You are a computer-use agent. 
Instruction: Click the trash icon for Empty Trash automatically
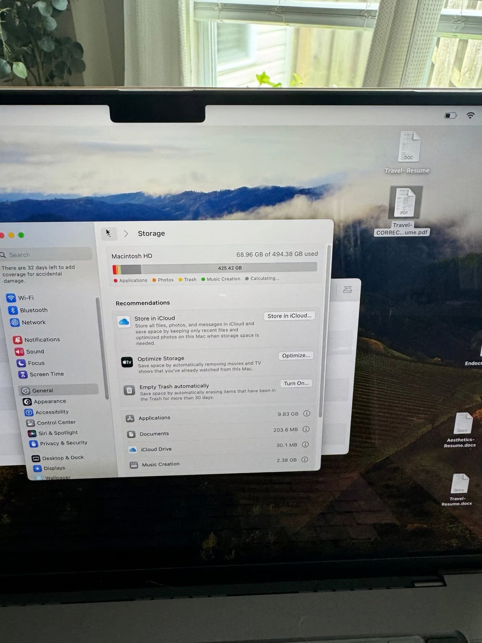(129, 390)
